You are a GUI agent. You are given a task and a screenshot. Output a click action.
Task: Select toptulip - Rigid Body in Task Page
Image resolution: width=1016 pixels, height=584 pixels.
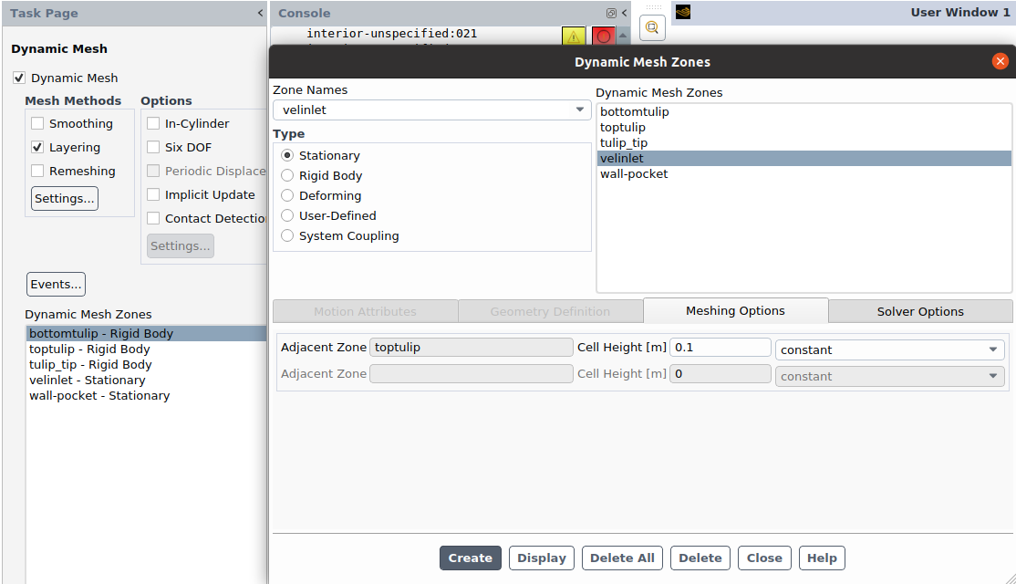point(147,349)
